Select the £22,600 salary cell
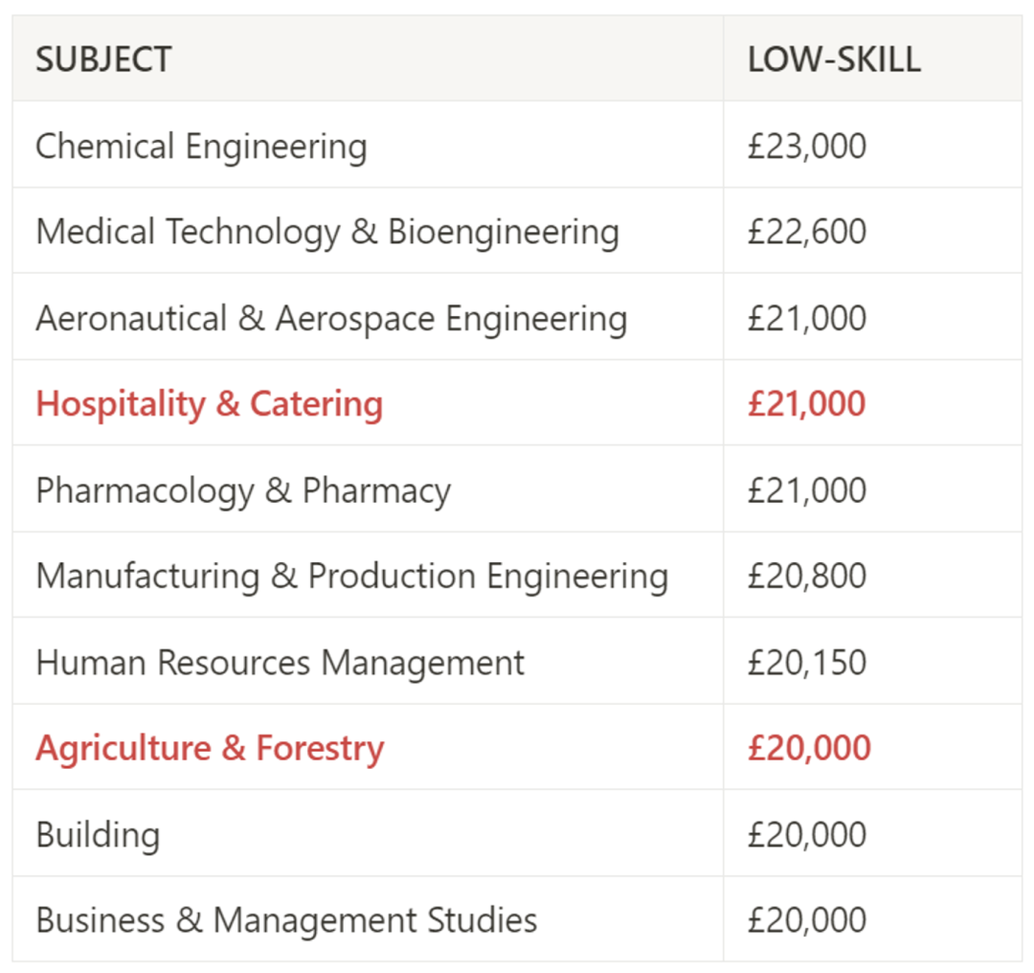 [x=872, y=231]
